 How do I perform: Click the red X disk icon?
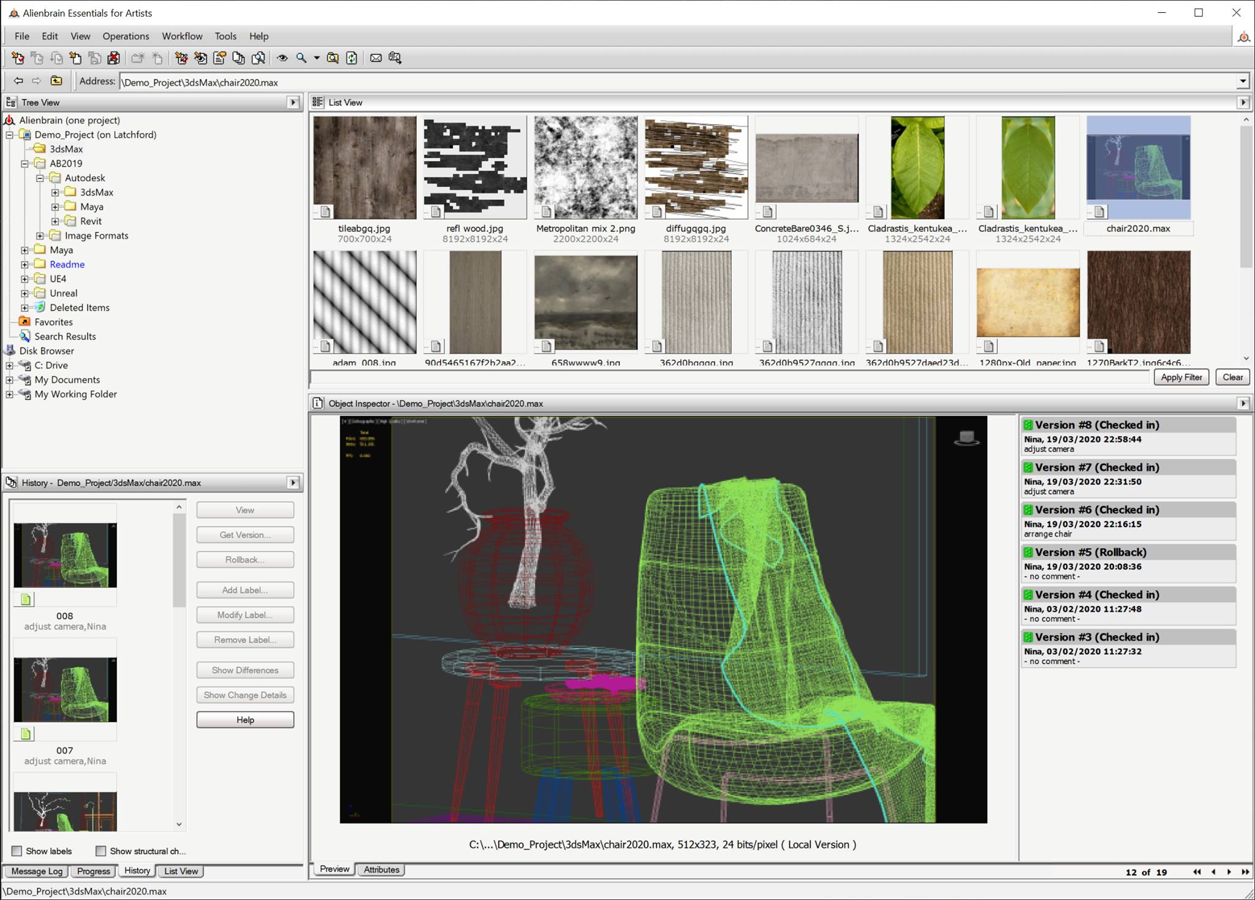(113, 58)
